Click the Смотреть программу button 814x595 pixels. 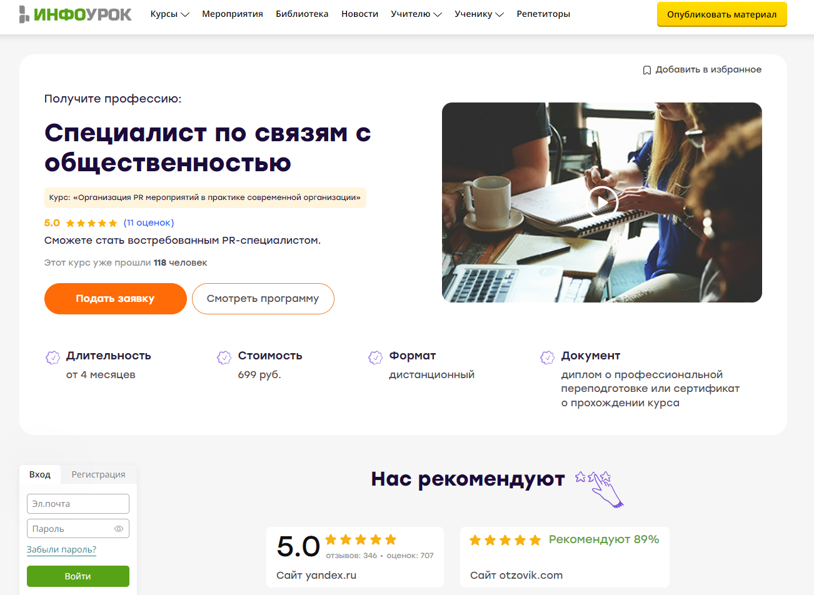click(263, 299)
